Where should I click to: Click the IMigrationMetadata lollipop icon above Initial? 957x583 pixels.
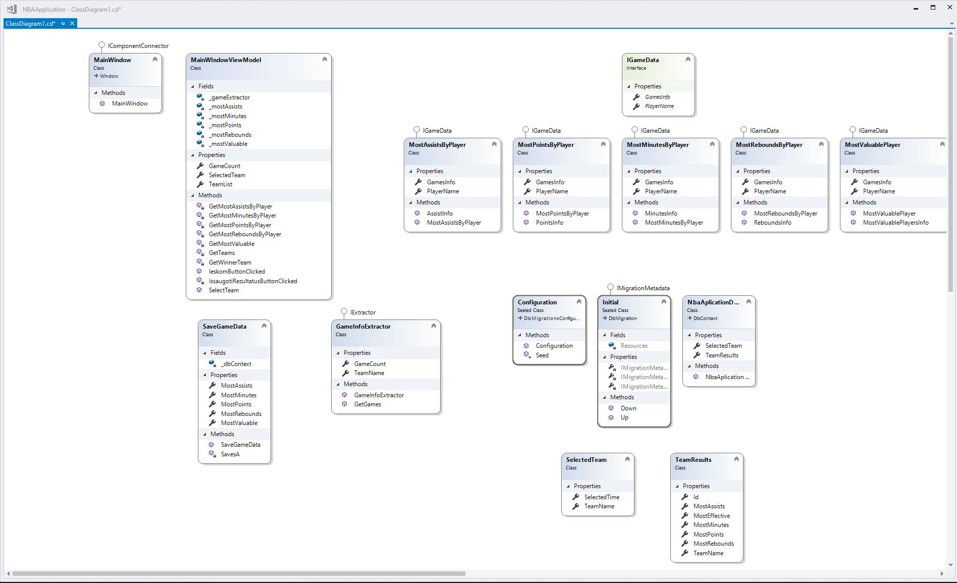[x=611, y=288]
